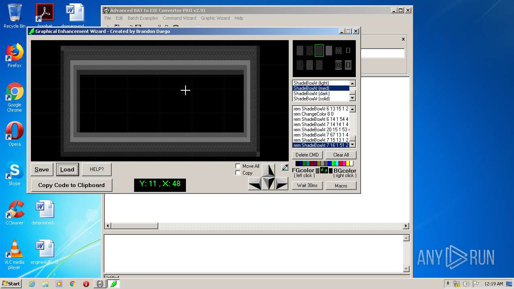Click the Clear All button
The width and height of the screenshot is (514, 289).
point(341,155)
